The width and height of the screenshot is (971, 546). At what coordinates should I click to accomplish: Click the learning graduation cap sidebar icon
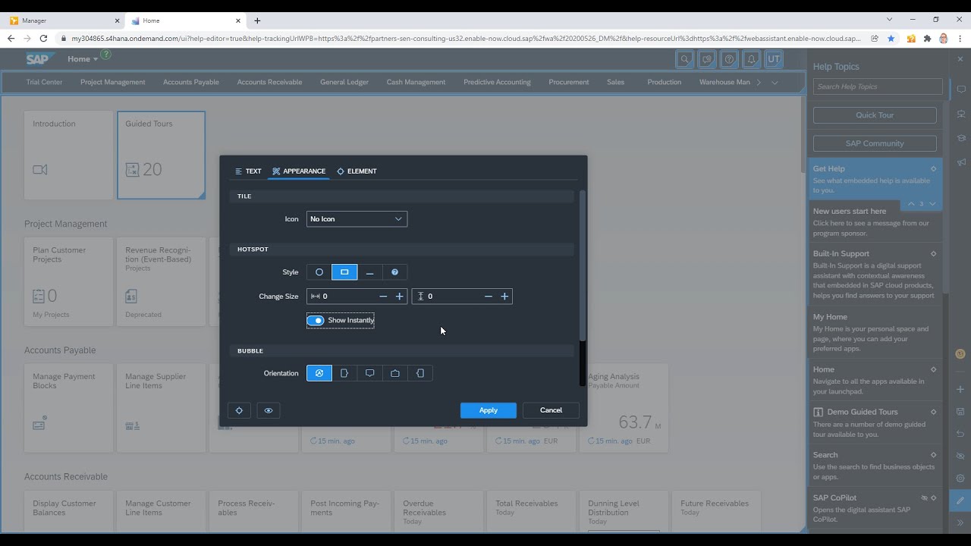[961, 138]
